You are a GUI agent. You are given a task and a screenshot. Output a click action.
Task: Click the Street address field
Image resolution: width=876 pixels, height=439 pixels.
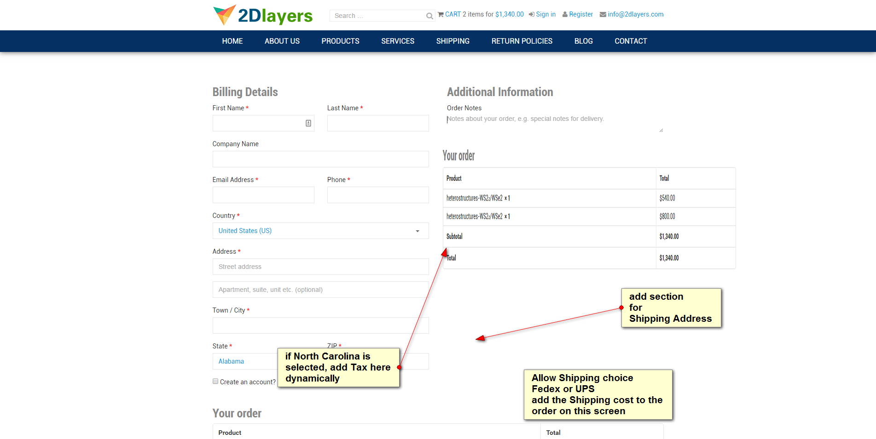click(x=320, y=267)
